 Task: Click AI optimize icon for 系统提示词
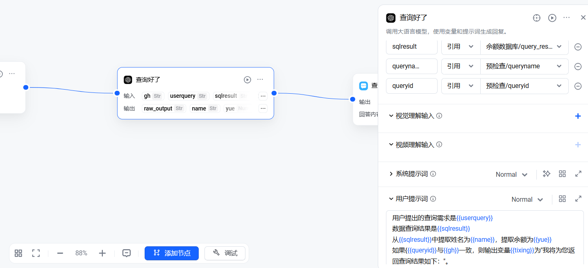point(546,174)
